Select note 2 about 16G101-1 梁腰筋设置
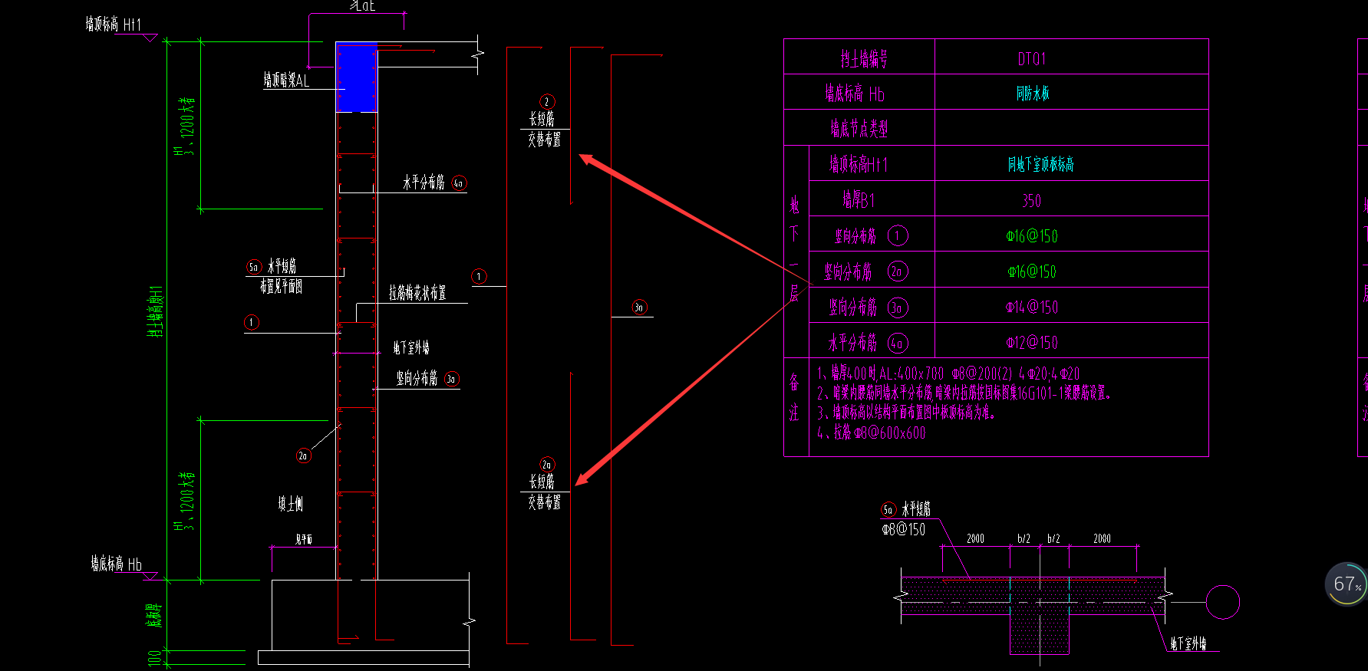 964,393
